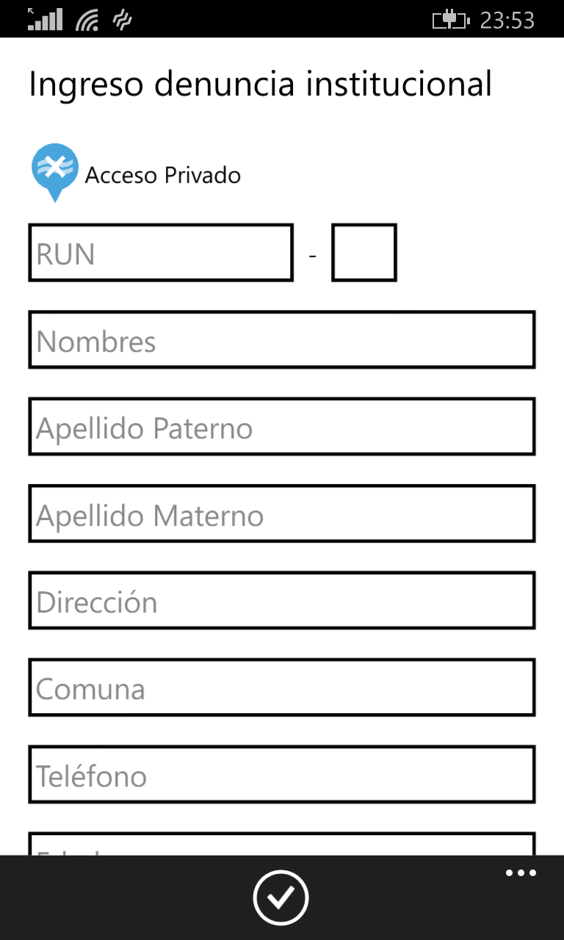The height and width of the screenshot is (940, 564).
Task: Focus the Apellido Materno field
Action: point(281,514)
